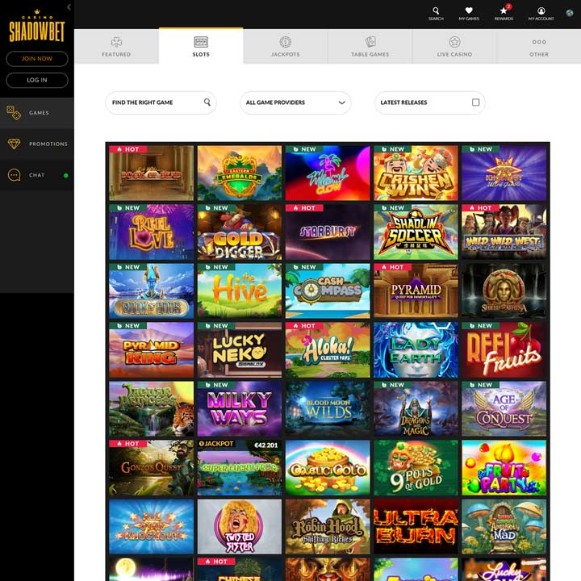This screenshot has height=581, width=581.
Task: Open the Live Casino tab
Action: point(454,46)
